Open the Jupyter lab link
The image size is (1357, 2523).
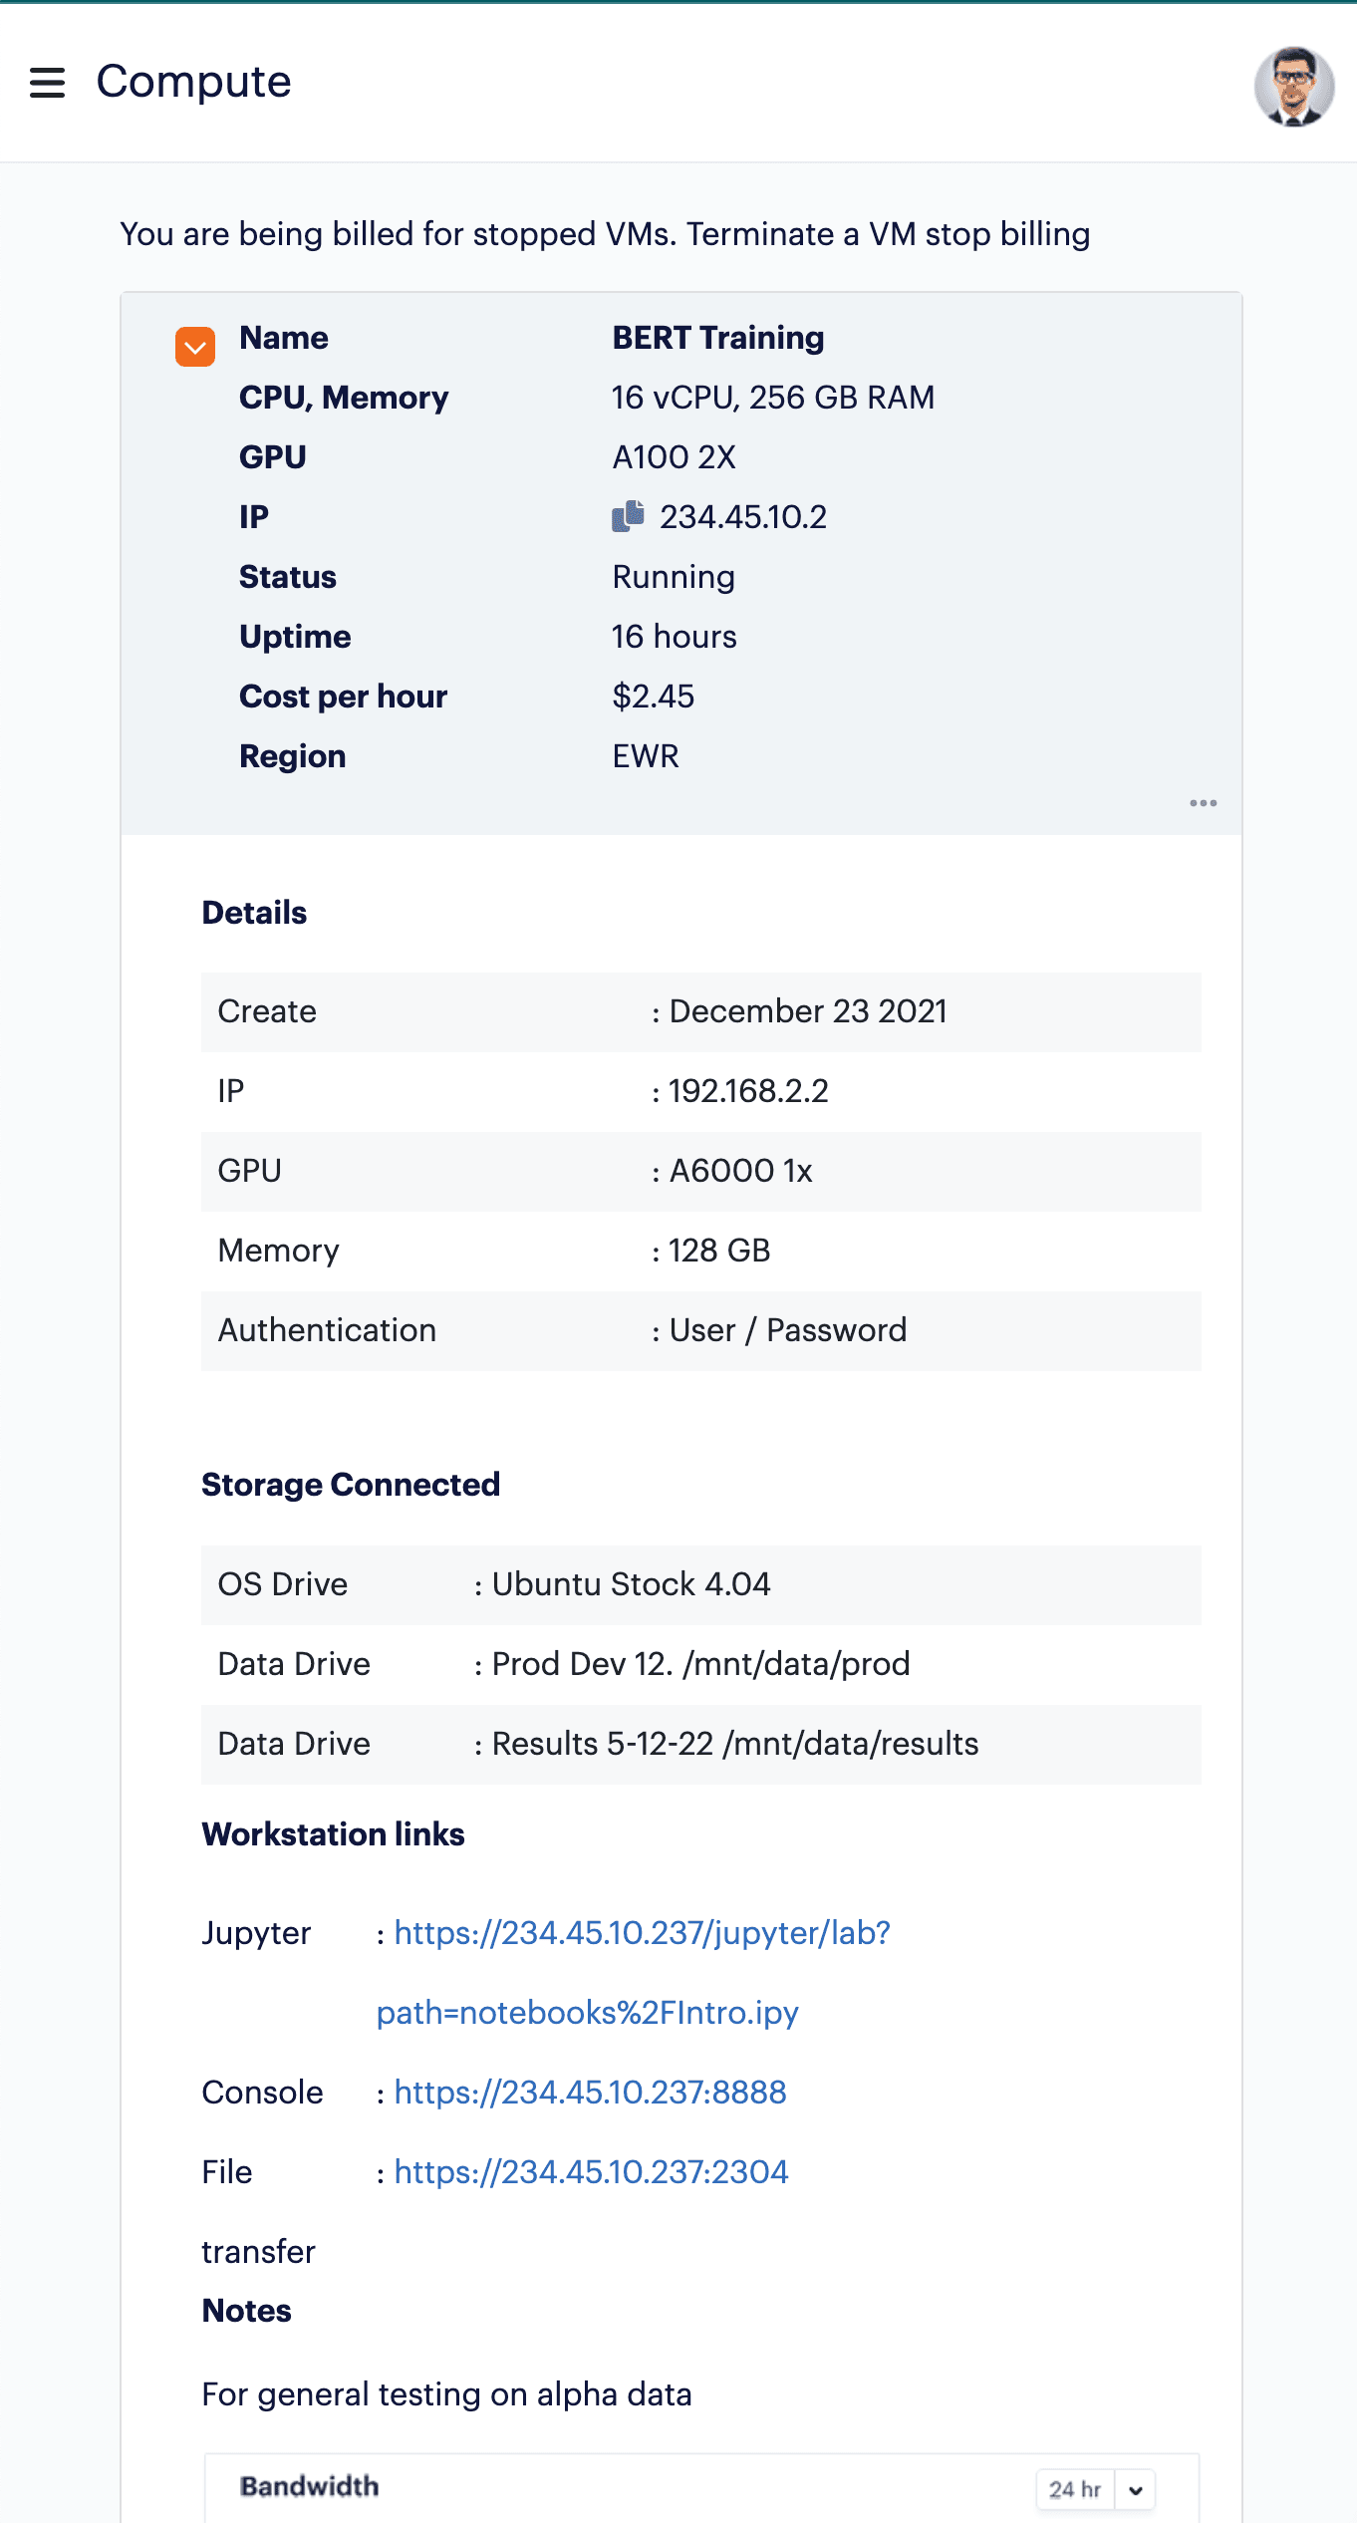tap(634, 1972)
